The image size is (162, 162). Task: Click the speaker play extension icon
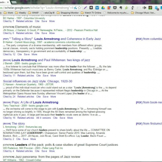[x=144, y=8]
